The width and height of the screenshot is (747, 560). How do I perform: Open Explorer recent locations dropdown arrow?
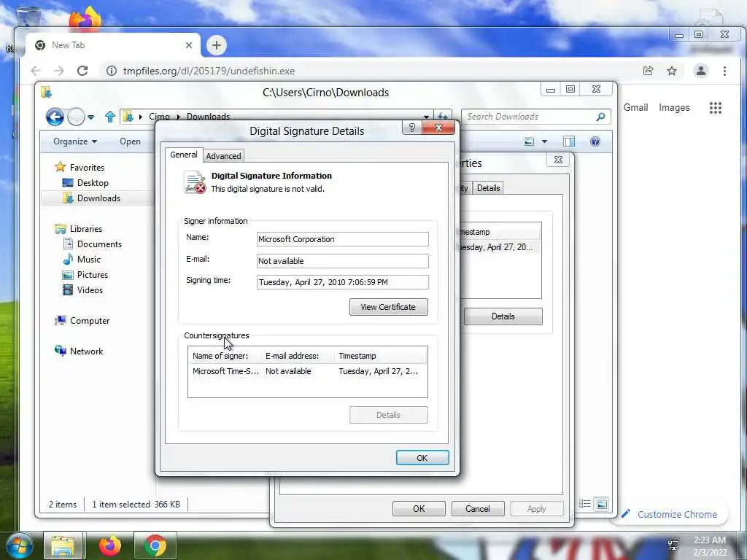(90, 117)
